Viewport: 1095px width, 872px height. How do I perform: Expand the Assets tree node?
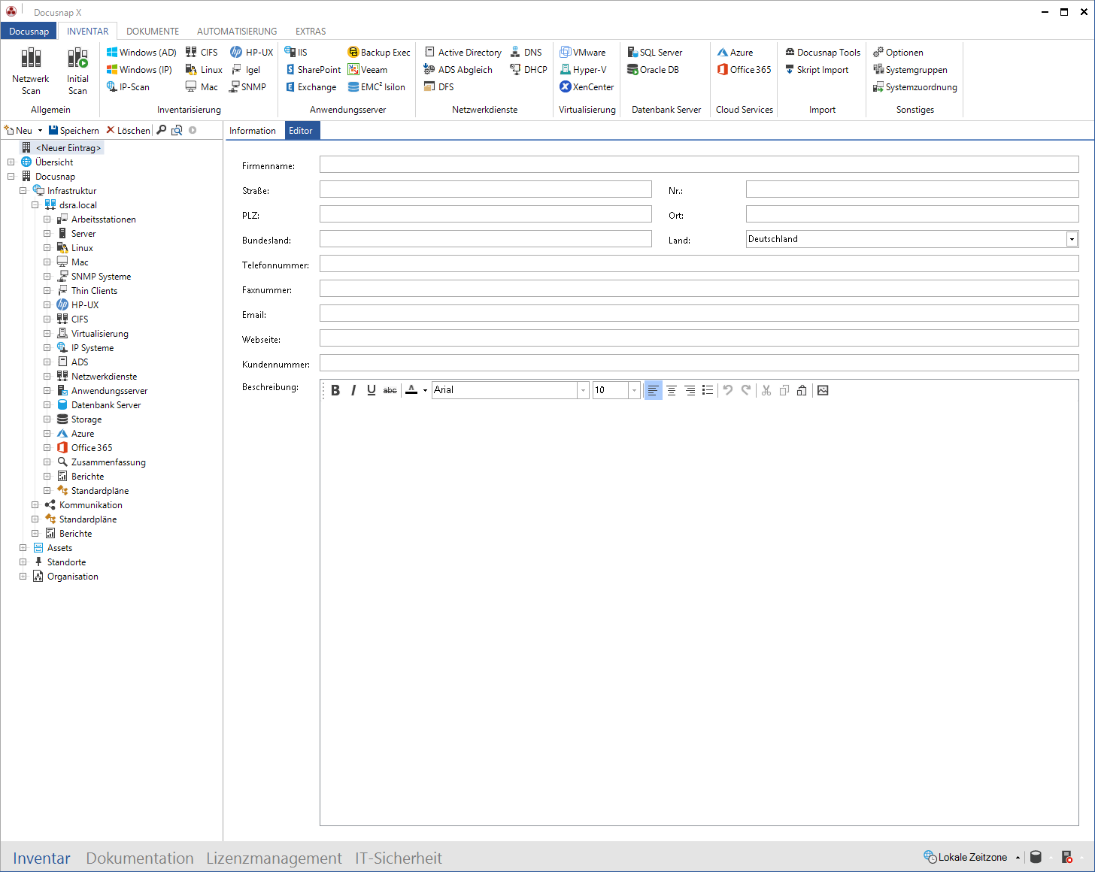23,548
